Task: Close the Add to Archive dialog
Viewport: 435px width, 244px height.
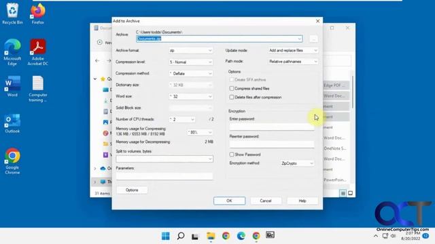Action: coord(317,21)
